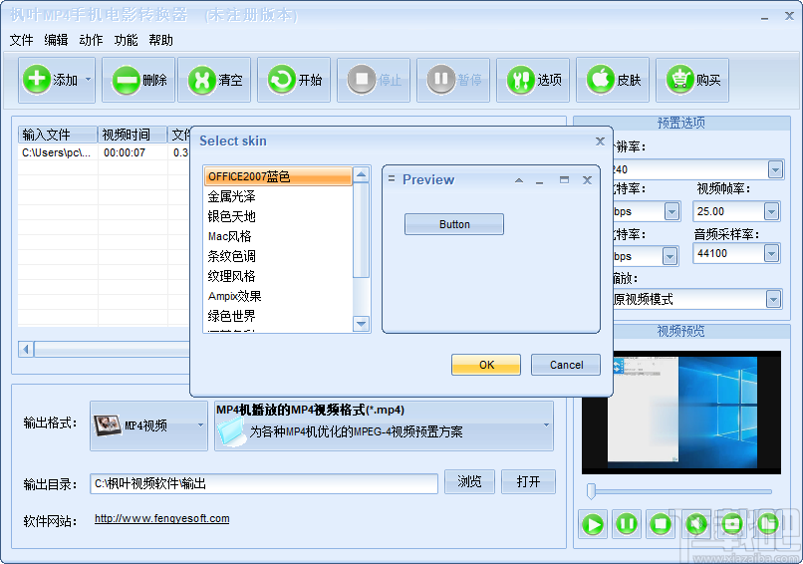Click the MP4 player output format icon
Screen dimensions: 803x564
(x=108, y=425)
